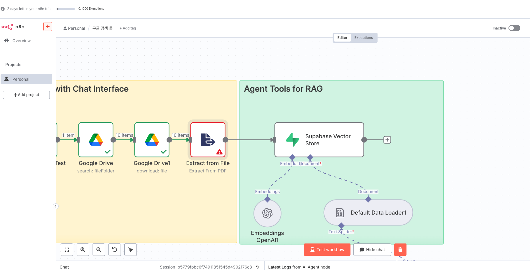The height and width of the screenshot is (270, 530).
Task: Click the Projects heading in sidebar
Action: coord(13,65)
